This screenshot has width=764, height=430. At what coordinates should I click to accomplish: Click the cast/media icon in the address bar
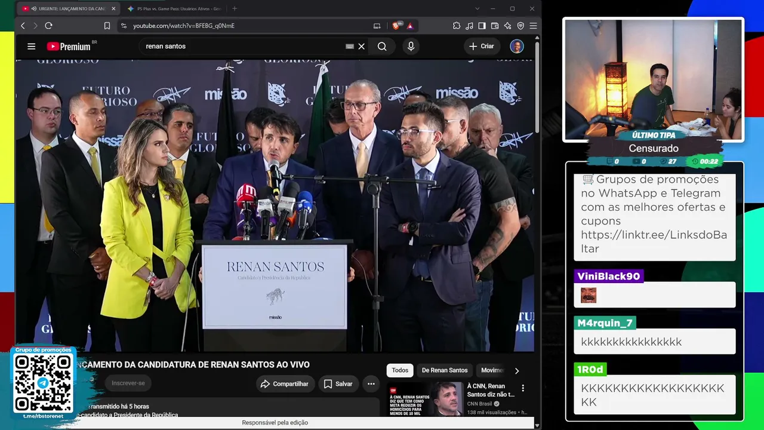coord(377,26)
